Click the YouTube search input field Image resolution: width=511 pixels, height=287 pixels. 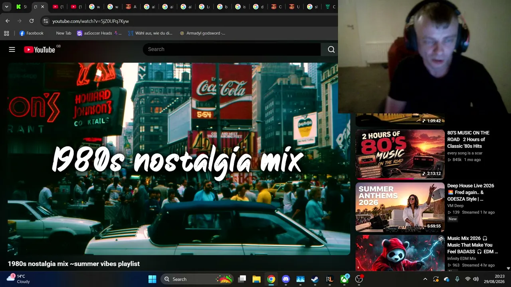(232, 49)
